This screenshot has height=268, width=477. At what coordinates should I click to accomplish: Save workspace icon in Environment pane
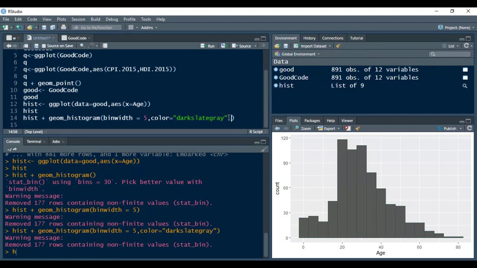pyautogui.click(x=286, y=46)
